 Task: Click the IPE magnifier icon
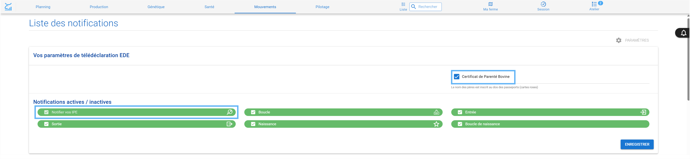[x=230, y=112]
